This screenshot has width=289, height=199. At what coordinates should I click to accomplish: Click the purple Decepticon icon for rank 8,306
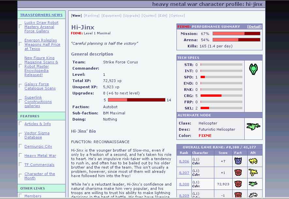[238, 161]
